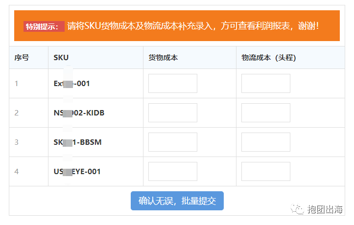Click the 物流成本（头程） column header

[269, 58]
